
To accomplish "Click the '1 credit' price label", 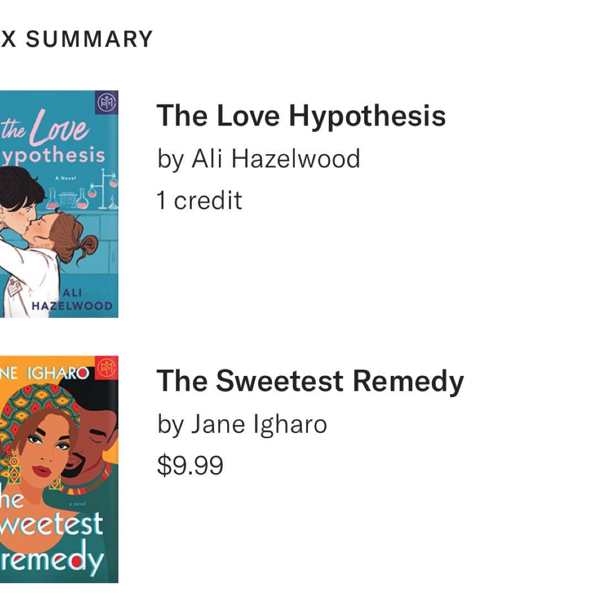I will tap(200, 200).
